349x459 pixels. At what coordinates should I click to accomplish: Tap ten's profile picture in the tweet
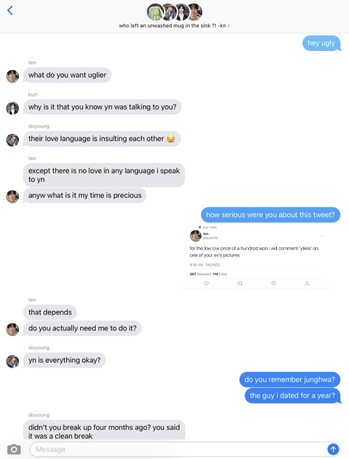click(195, 235)
